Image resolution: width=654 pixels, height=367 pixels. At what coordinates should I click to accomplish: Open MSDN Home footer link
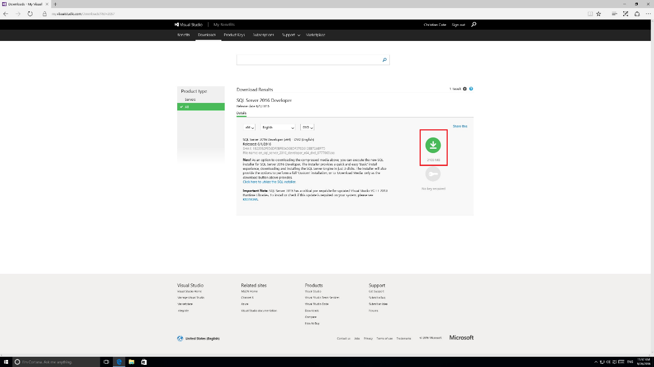pos(250,292)
